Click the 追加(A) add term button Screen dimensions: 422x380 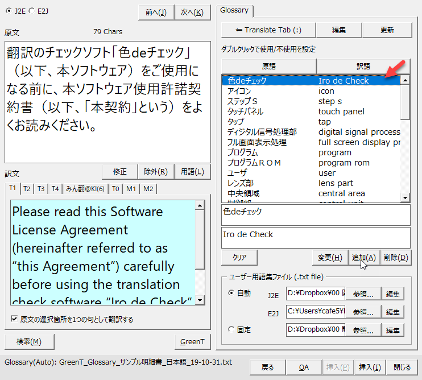click(364, 258)
